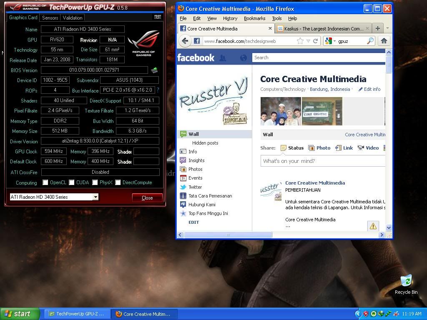
Task: Click the family photo thumbnail
Action: coord(281,111)
